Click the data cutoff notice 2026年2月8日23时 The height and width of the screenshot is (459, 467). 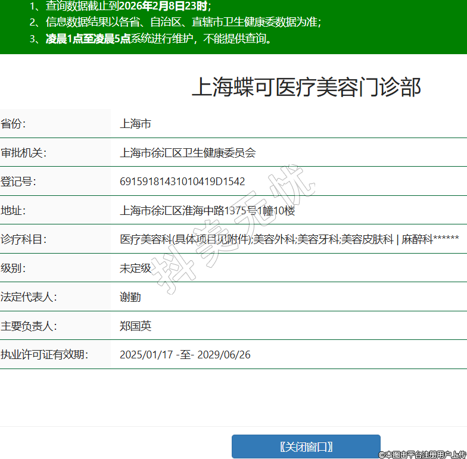pyautogui.click(x=164, y=7)
